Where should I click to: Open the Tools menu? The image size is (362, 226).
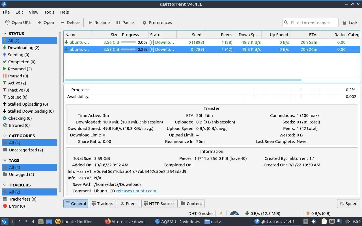point(49,12)
